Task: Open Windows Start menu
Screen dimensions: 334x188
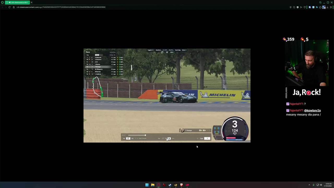Action: 147,185
